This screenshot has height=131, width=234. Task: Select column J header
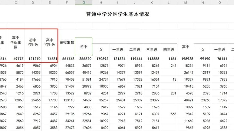coord(135,2)
